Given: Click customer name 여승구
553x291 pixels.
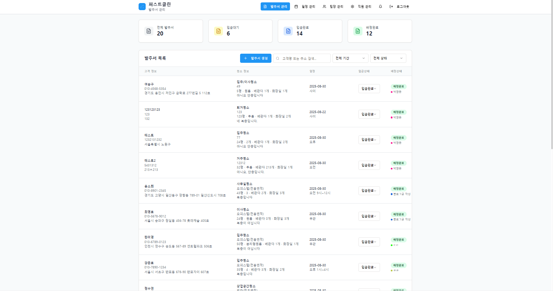Looking at the screenshot, I should pos(149,84).
